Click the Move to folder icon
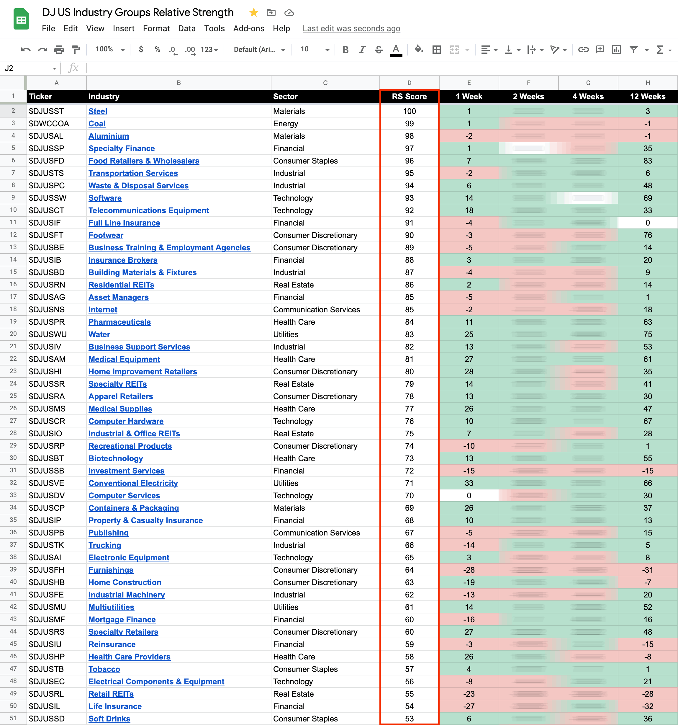 pos(271,13)
